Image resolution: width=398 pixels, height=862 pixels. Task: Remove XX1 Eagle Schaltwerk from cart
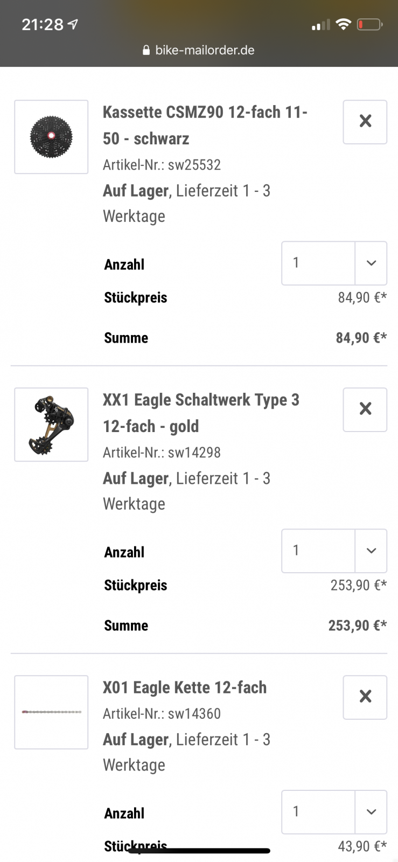coord(365,409)
